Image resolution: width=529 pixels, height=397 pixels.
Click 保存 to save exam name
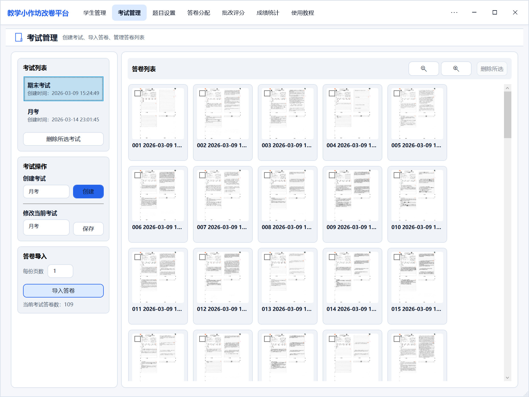pos(88,229)
